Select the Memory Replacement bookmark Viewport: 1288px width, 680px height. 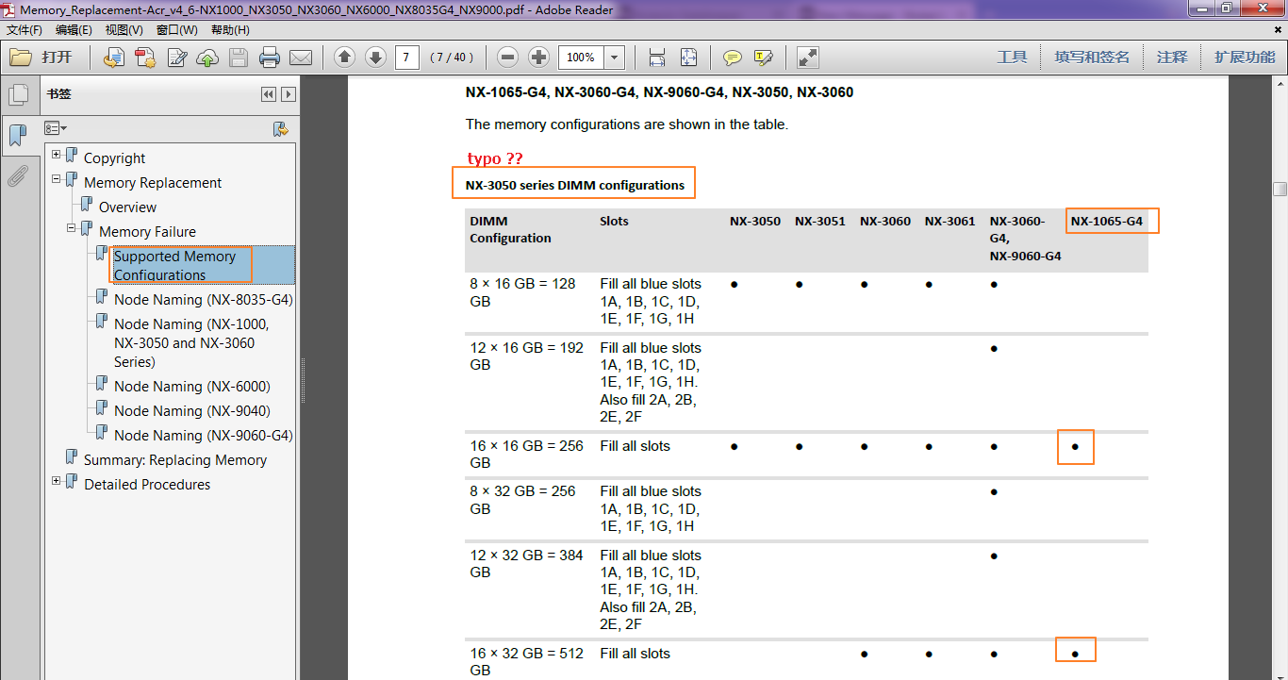153,183
